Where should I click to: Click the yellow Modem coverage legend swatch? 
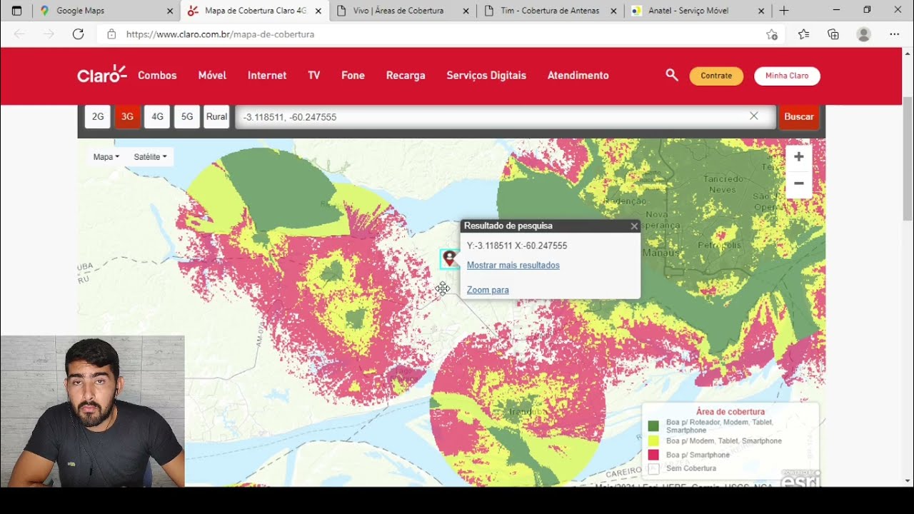(x=653, y=441)
